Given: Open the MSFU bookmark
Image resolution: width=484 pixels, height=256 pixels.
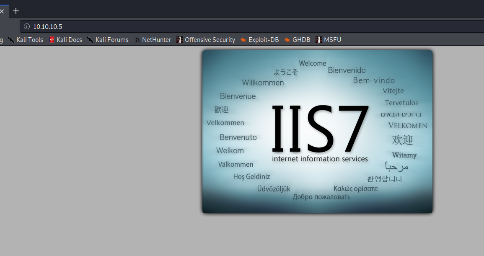Looking at the screenshot, I should click(329, 40).
